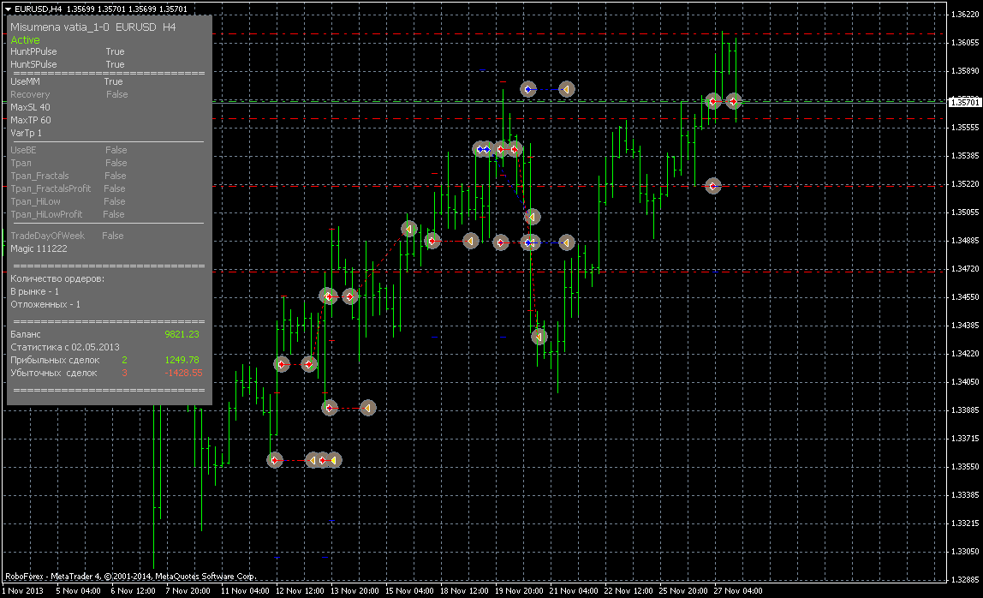
Task: Click the right arrow marker of top pair near 1.35890
Action: pyautogui.click(x=567, y=89)
